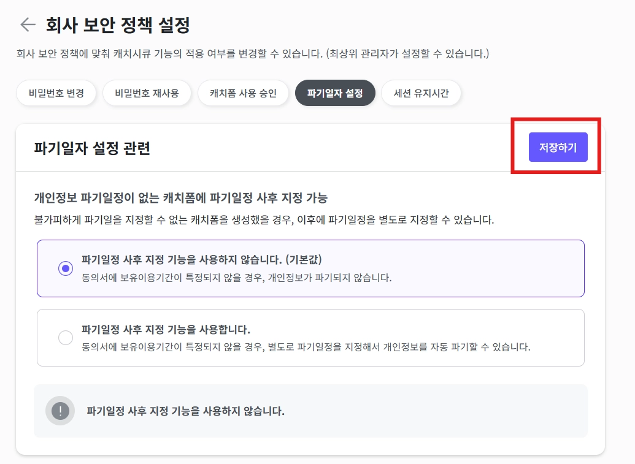Select the 사용하지 않습니다 (기본값) radio button

click(x=66, y=268)
